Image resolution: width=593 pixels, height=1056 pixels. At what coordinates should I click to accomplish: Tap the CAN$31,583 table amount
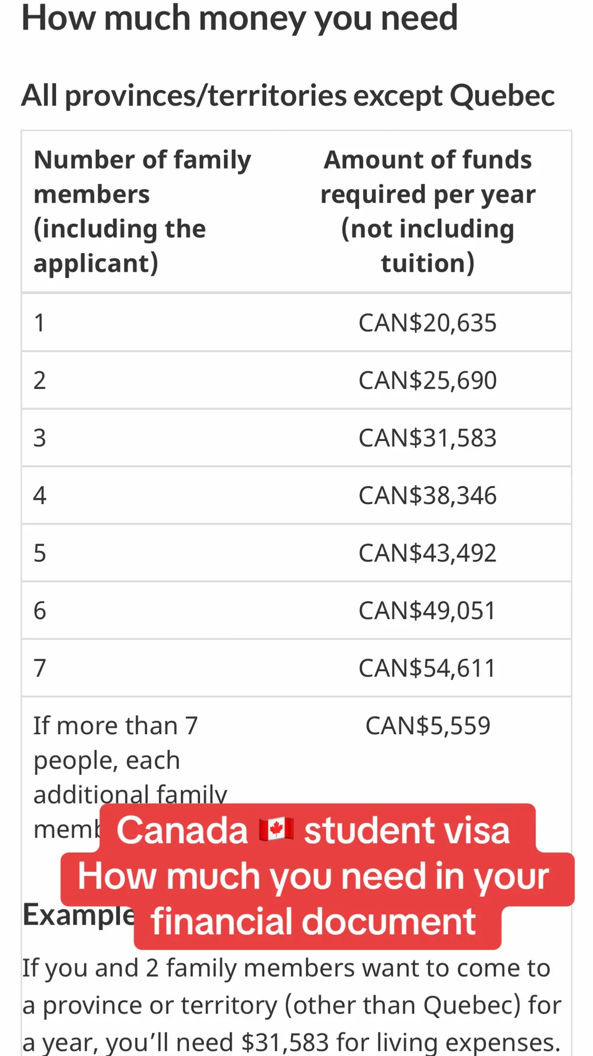click(427, 437)
